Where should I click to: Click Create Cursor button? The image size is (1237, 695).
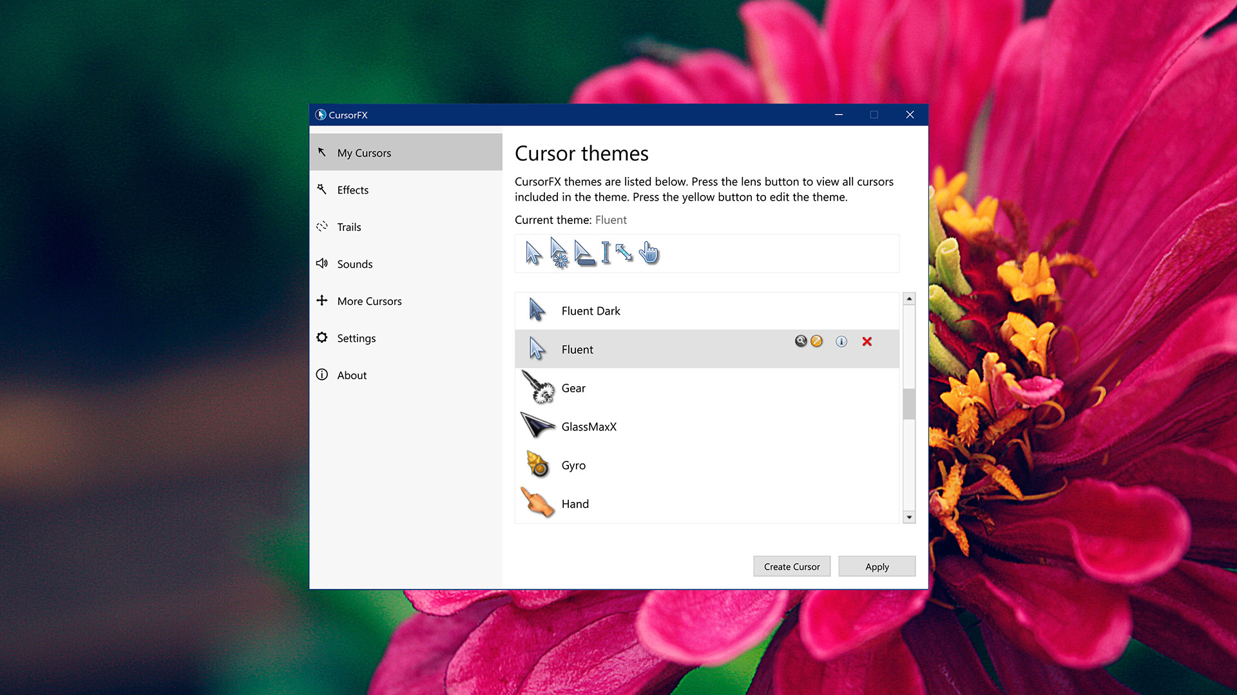click(x=791, y=566)
